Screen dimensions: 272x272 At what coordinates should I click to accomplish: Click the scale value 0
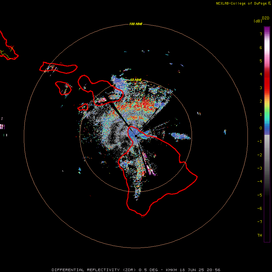261,128
